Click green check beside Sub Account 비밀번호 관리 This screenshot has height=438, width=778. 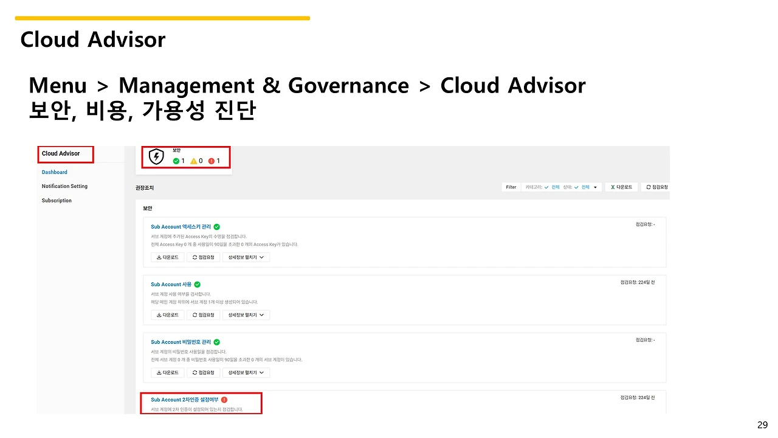click(217, 342)
